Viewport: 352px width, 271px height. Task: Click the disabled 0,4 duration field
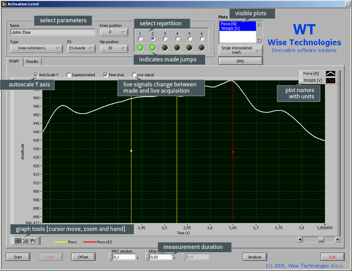(198, 257)
